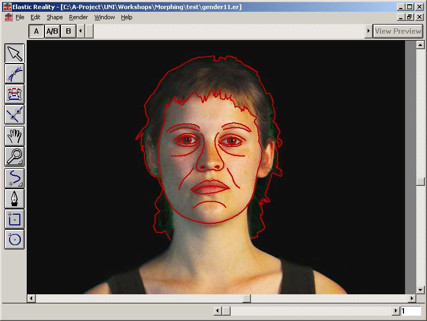Click the frame slider thumb
This screenshot has width=427, height=321.
pos(226,311)
